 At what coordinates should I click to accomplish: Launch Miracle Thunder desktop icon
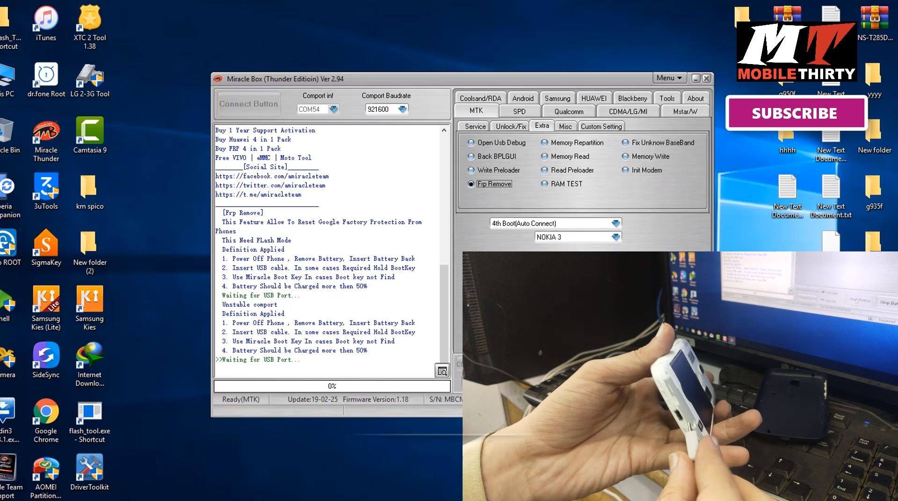(46, 140)
